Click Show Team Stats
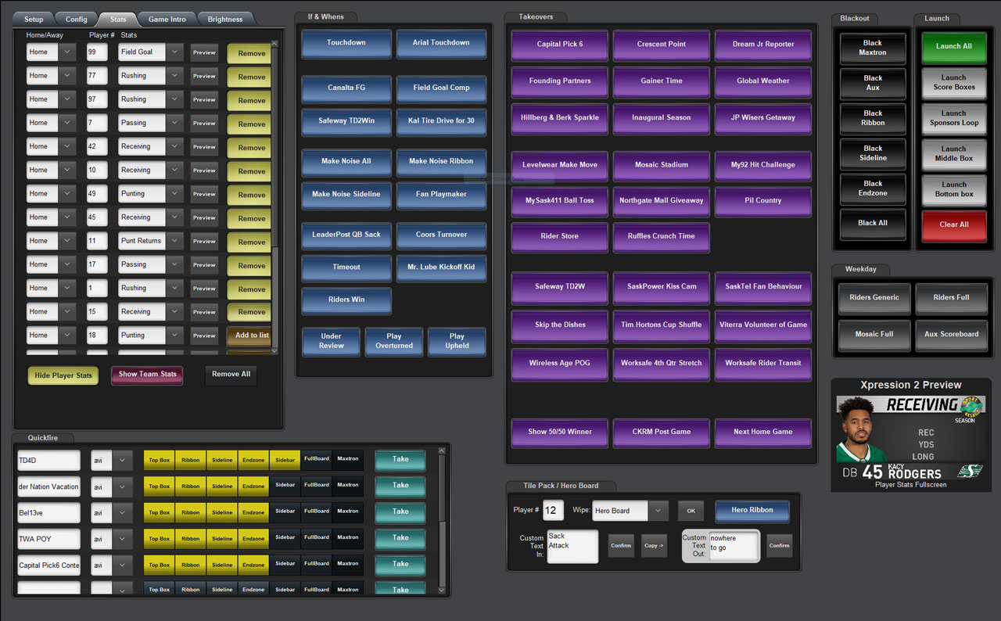 pyautogui.click(x=147, y=375)
